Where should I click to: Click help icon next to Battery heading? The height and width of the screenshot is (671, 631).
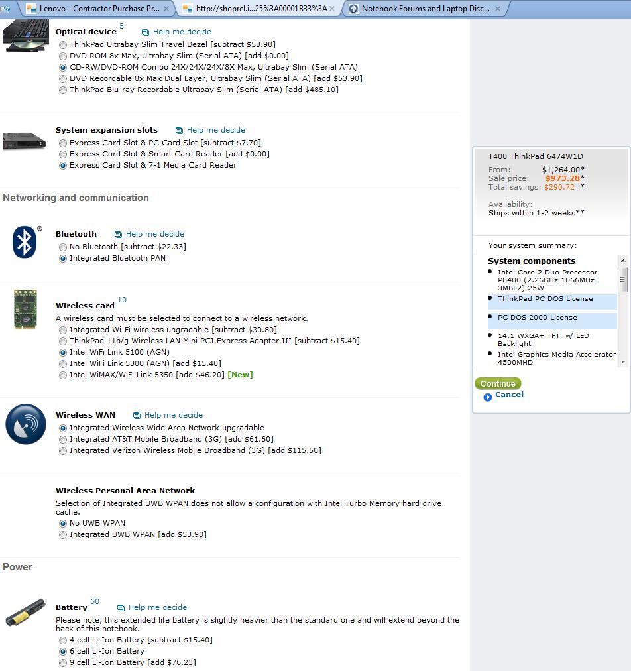point(121,607)
